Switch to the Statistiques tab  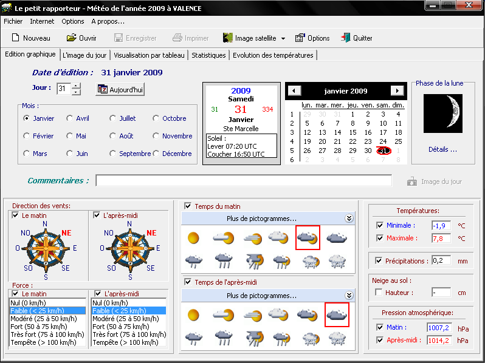point(208,55)
